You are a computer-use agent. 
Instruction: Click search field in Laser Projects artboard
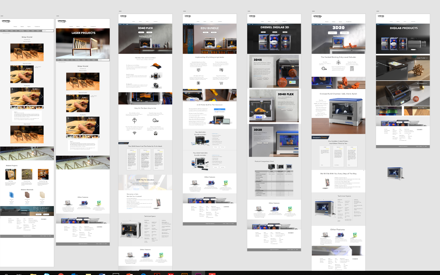pos(104,60)
